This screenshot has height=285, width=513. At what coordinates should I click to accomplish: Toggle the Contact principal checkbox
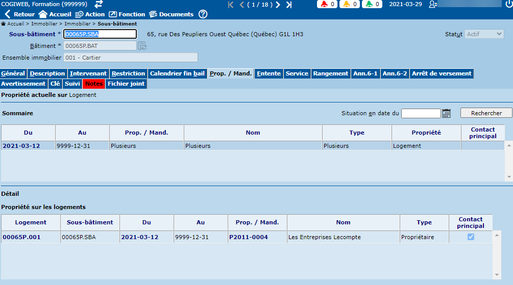click(471, 237)
